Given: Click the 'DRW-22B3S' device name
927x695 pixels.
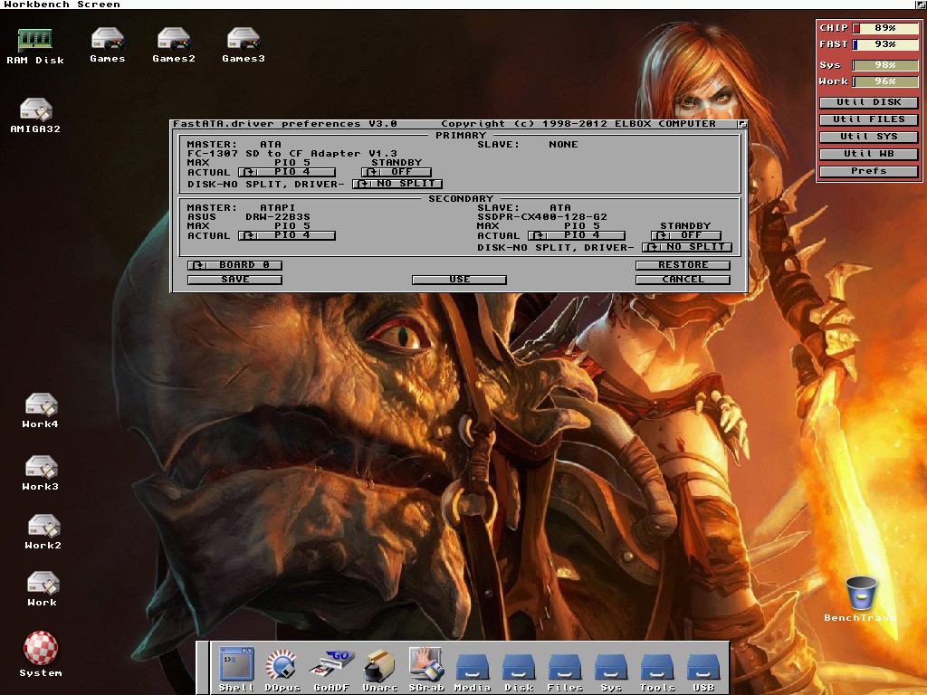Looking at the screenshot, I should [x=278, y=217].
